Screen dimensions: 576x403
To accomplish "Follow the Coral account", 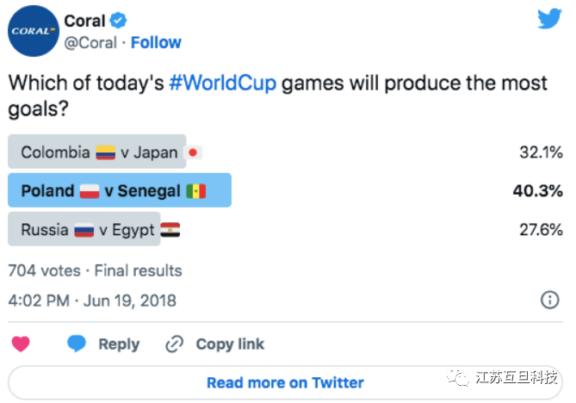I will click(155, 42).
